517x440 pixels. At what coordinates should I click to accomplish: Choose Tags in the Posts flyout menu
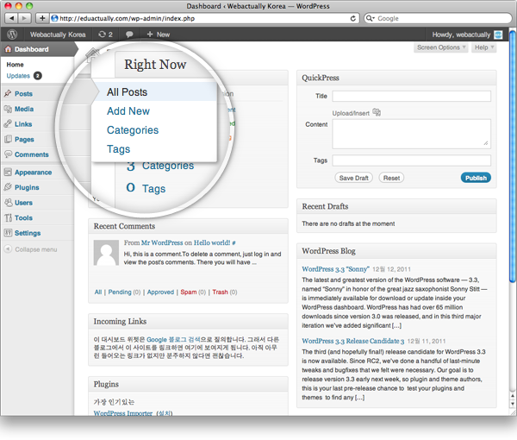pos(118,149)
